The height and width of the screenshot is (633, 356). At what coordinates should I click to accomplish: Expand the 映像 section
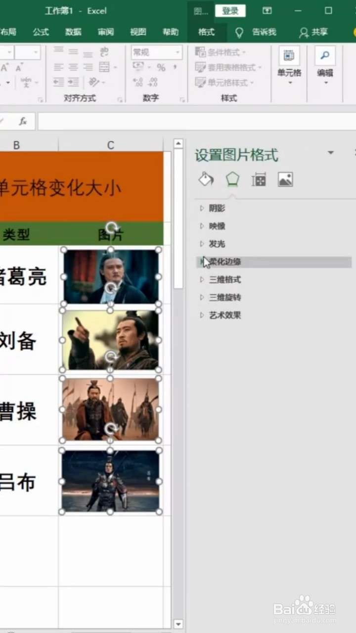pyautogui.click(x=217, y=226)
